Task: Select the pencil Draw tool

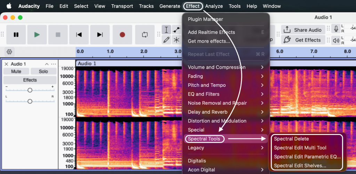Action: click(167, 40)
